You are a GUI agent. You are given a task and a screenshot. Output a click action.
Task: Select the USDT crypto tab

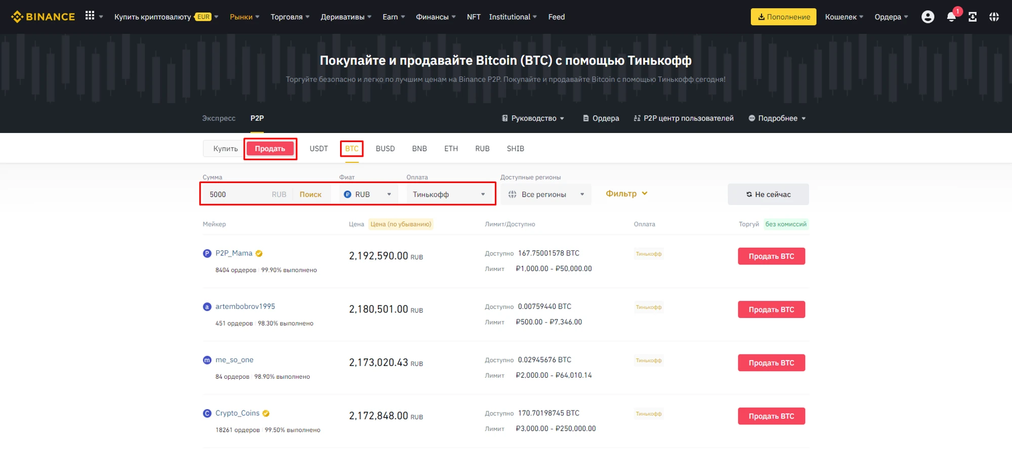(318, 149)
